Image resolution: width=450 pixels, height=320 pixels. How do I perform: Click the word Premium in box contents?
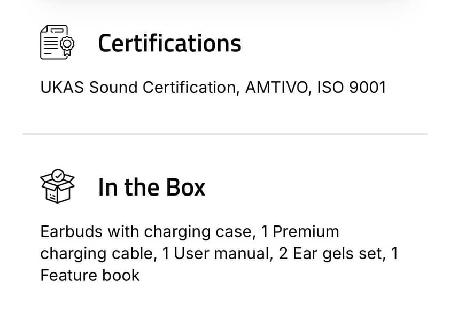(x=306, y=232)
